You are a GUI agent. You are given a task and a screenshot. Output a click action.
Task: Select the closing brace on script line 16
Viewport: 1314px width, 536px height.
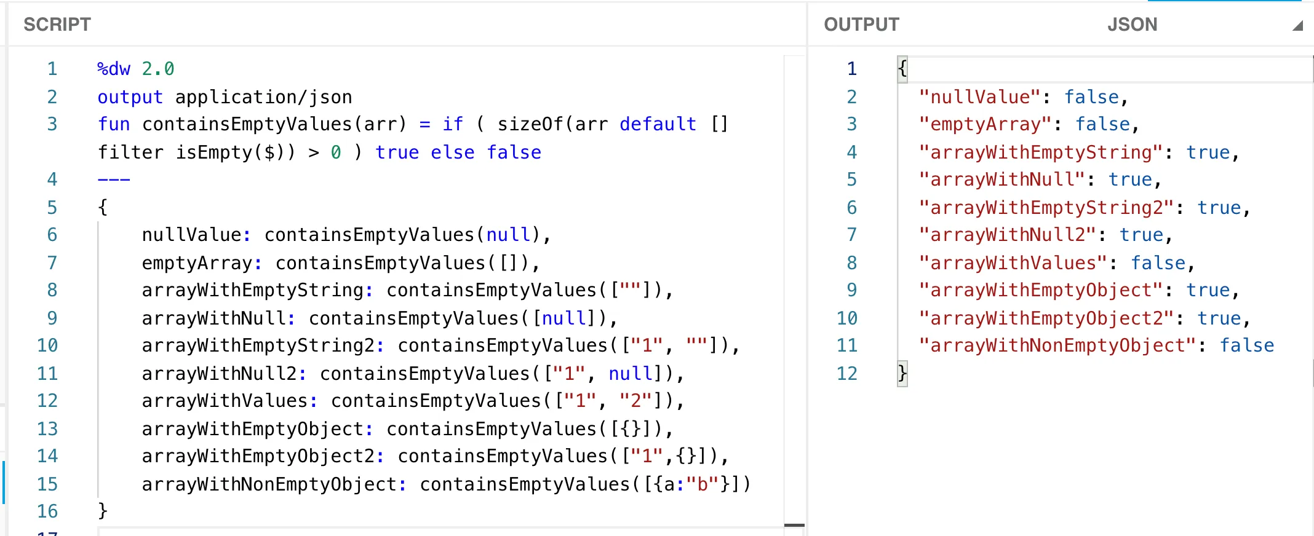[103, 511]
